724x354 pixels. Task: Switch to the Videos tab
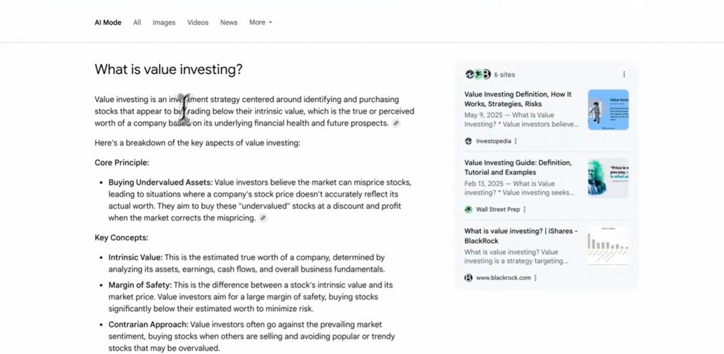click(198, 22)
